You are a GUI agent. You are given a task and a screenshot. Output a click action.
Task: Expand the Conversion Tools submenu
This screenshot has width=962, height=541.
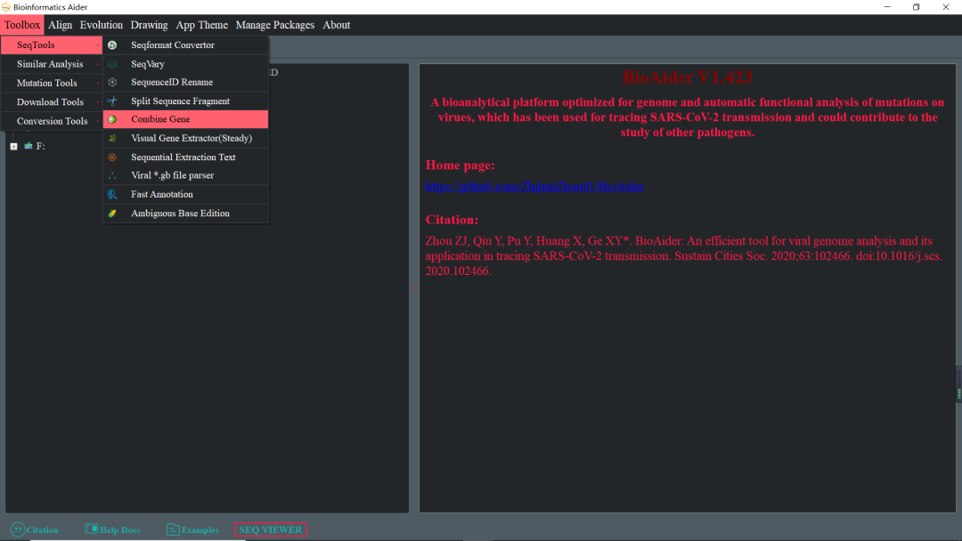click(52, 121)
